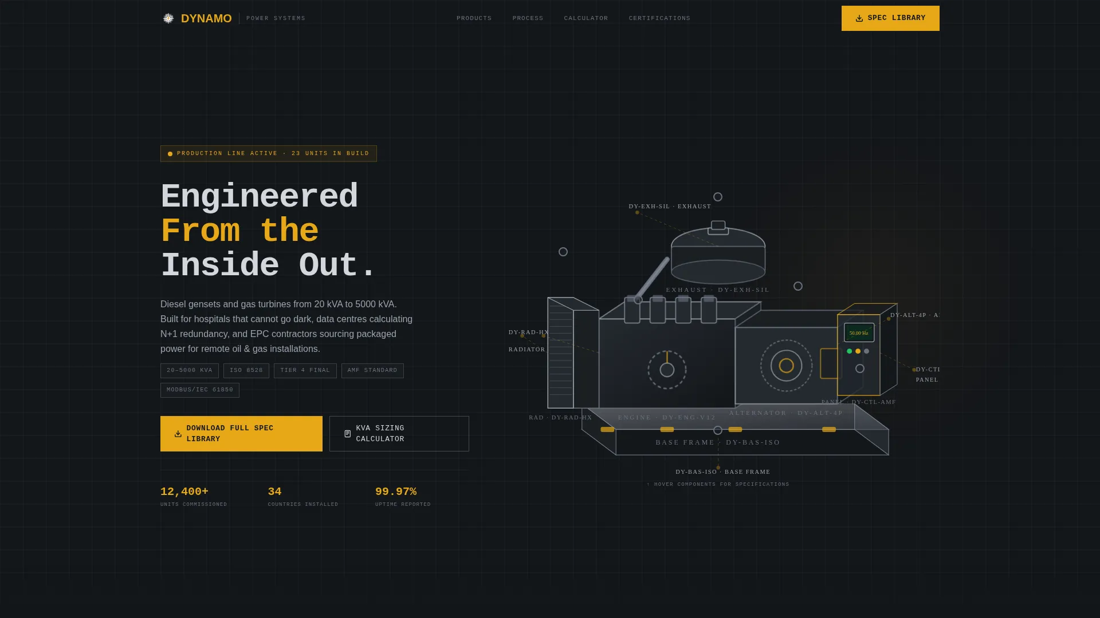Click the DY-EXH-SIL · EXHAUST callout label
This screenshot has height=618, width=1100.
pos(670,207)
